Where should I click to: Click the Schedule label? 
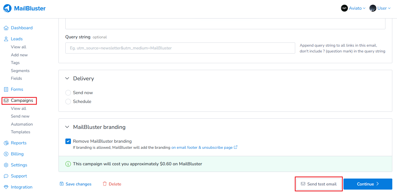point(82,102)
